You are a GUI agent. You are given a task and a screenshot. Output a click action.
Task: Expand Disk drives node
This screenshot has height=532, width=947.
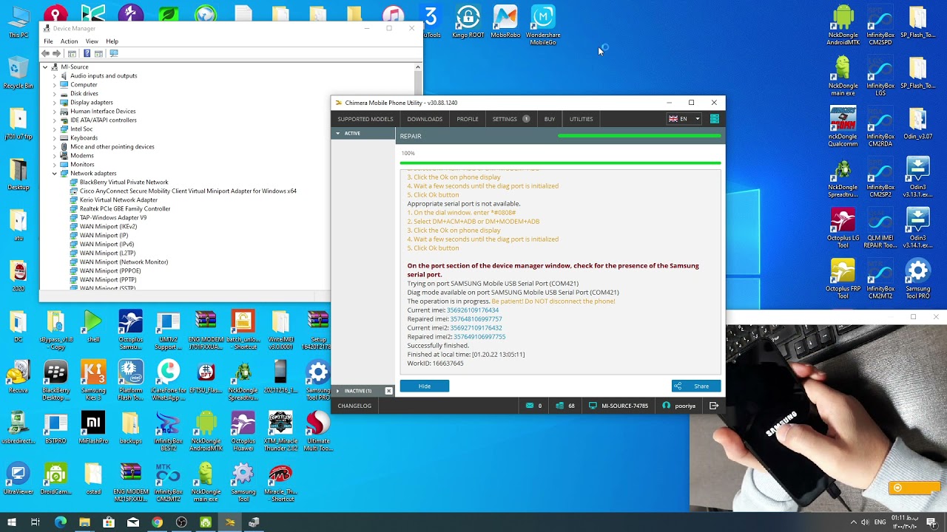pyautogui.click(x=54, y=94)
